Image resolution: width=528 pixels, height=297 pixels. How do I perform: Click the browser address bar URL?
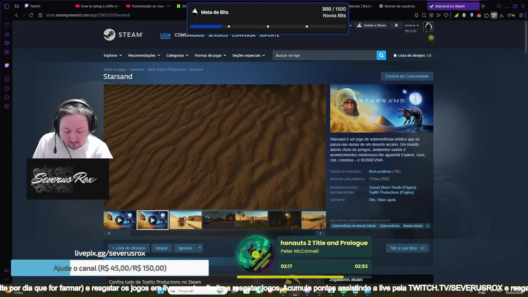88,15
